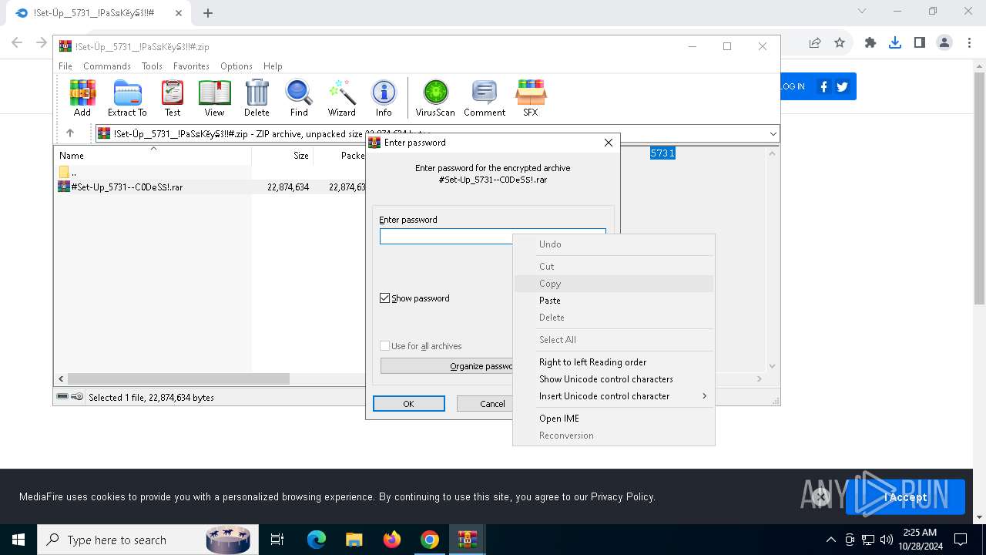Confirm password with the OK button

coord(409,404)
